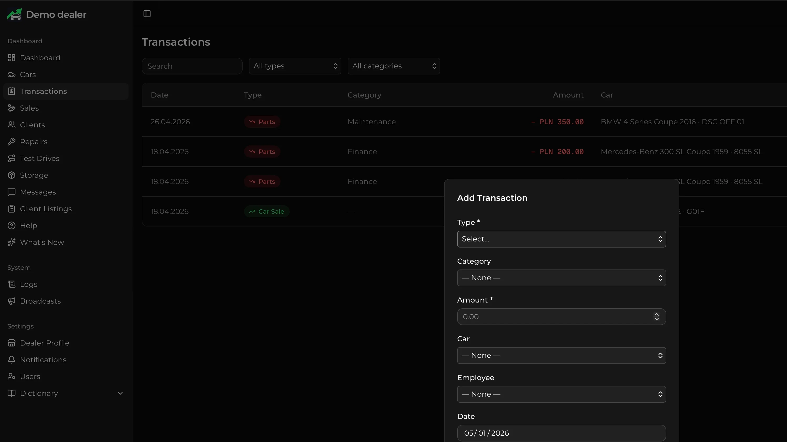Open the All categories filter dropdown
Viewport: 787px width, 442px height.
point(393,66)
